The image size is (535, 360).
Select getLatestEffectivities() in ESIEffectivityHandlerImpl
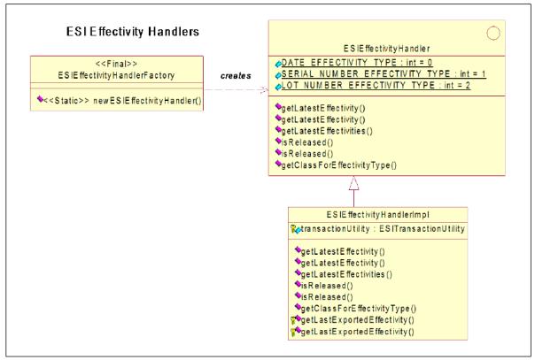346,274
